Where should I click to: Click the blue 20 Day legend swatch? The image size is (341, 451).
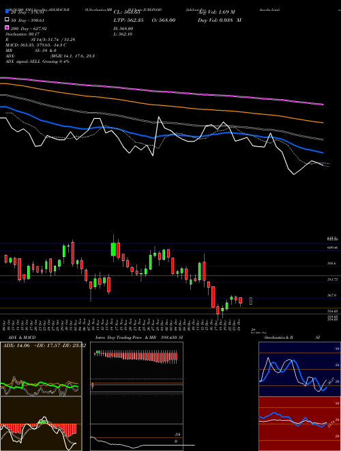[7, 12]
